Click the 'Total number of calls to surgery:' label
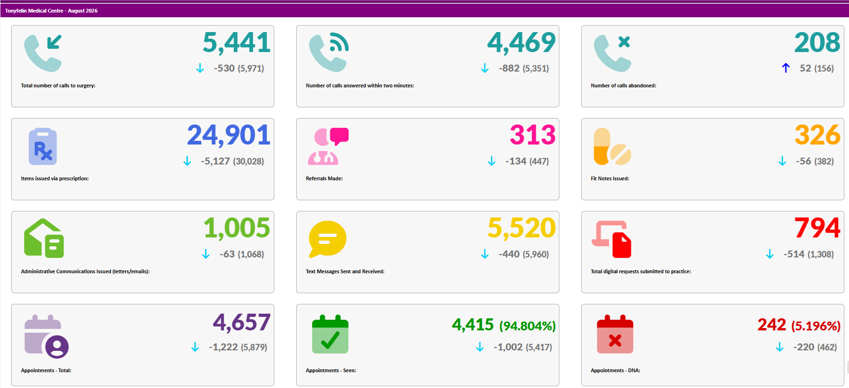The image size is (849, 388). [58, 85]
